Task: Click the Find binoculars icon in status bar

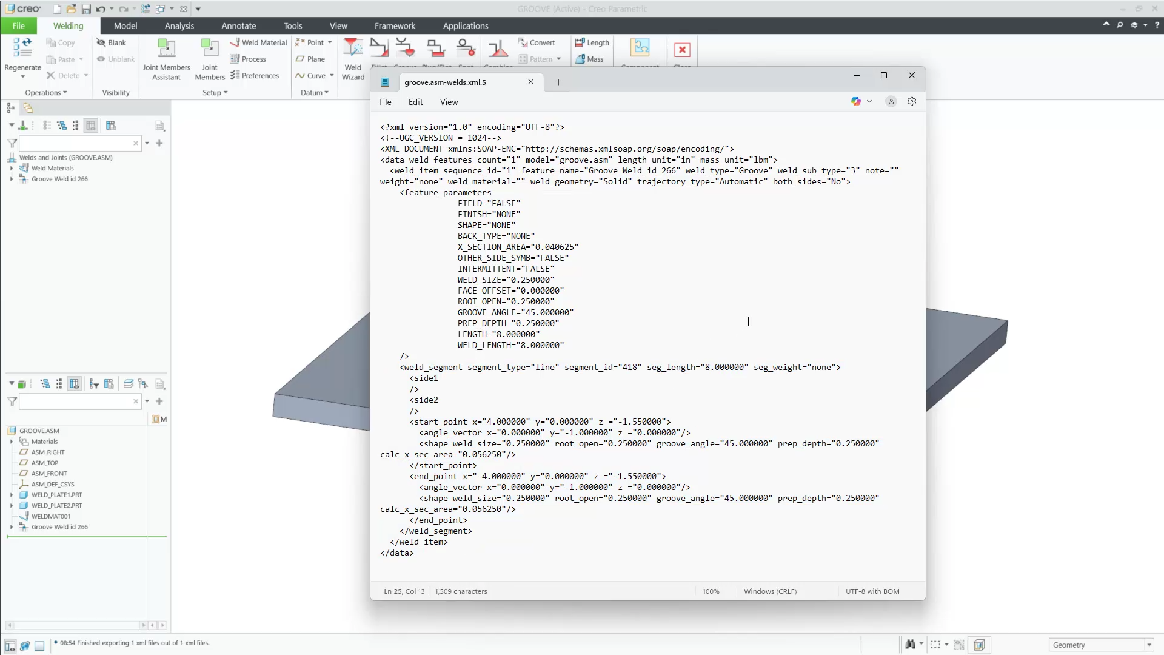Action: coord(910,645)
